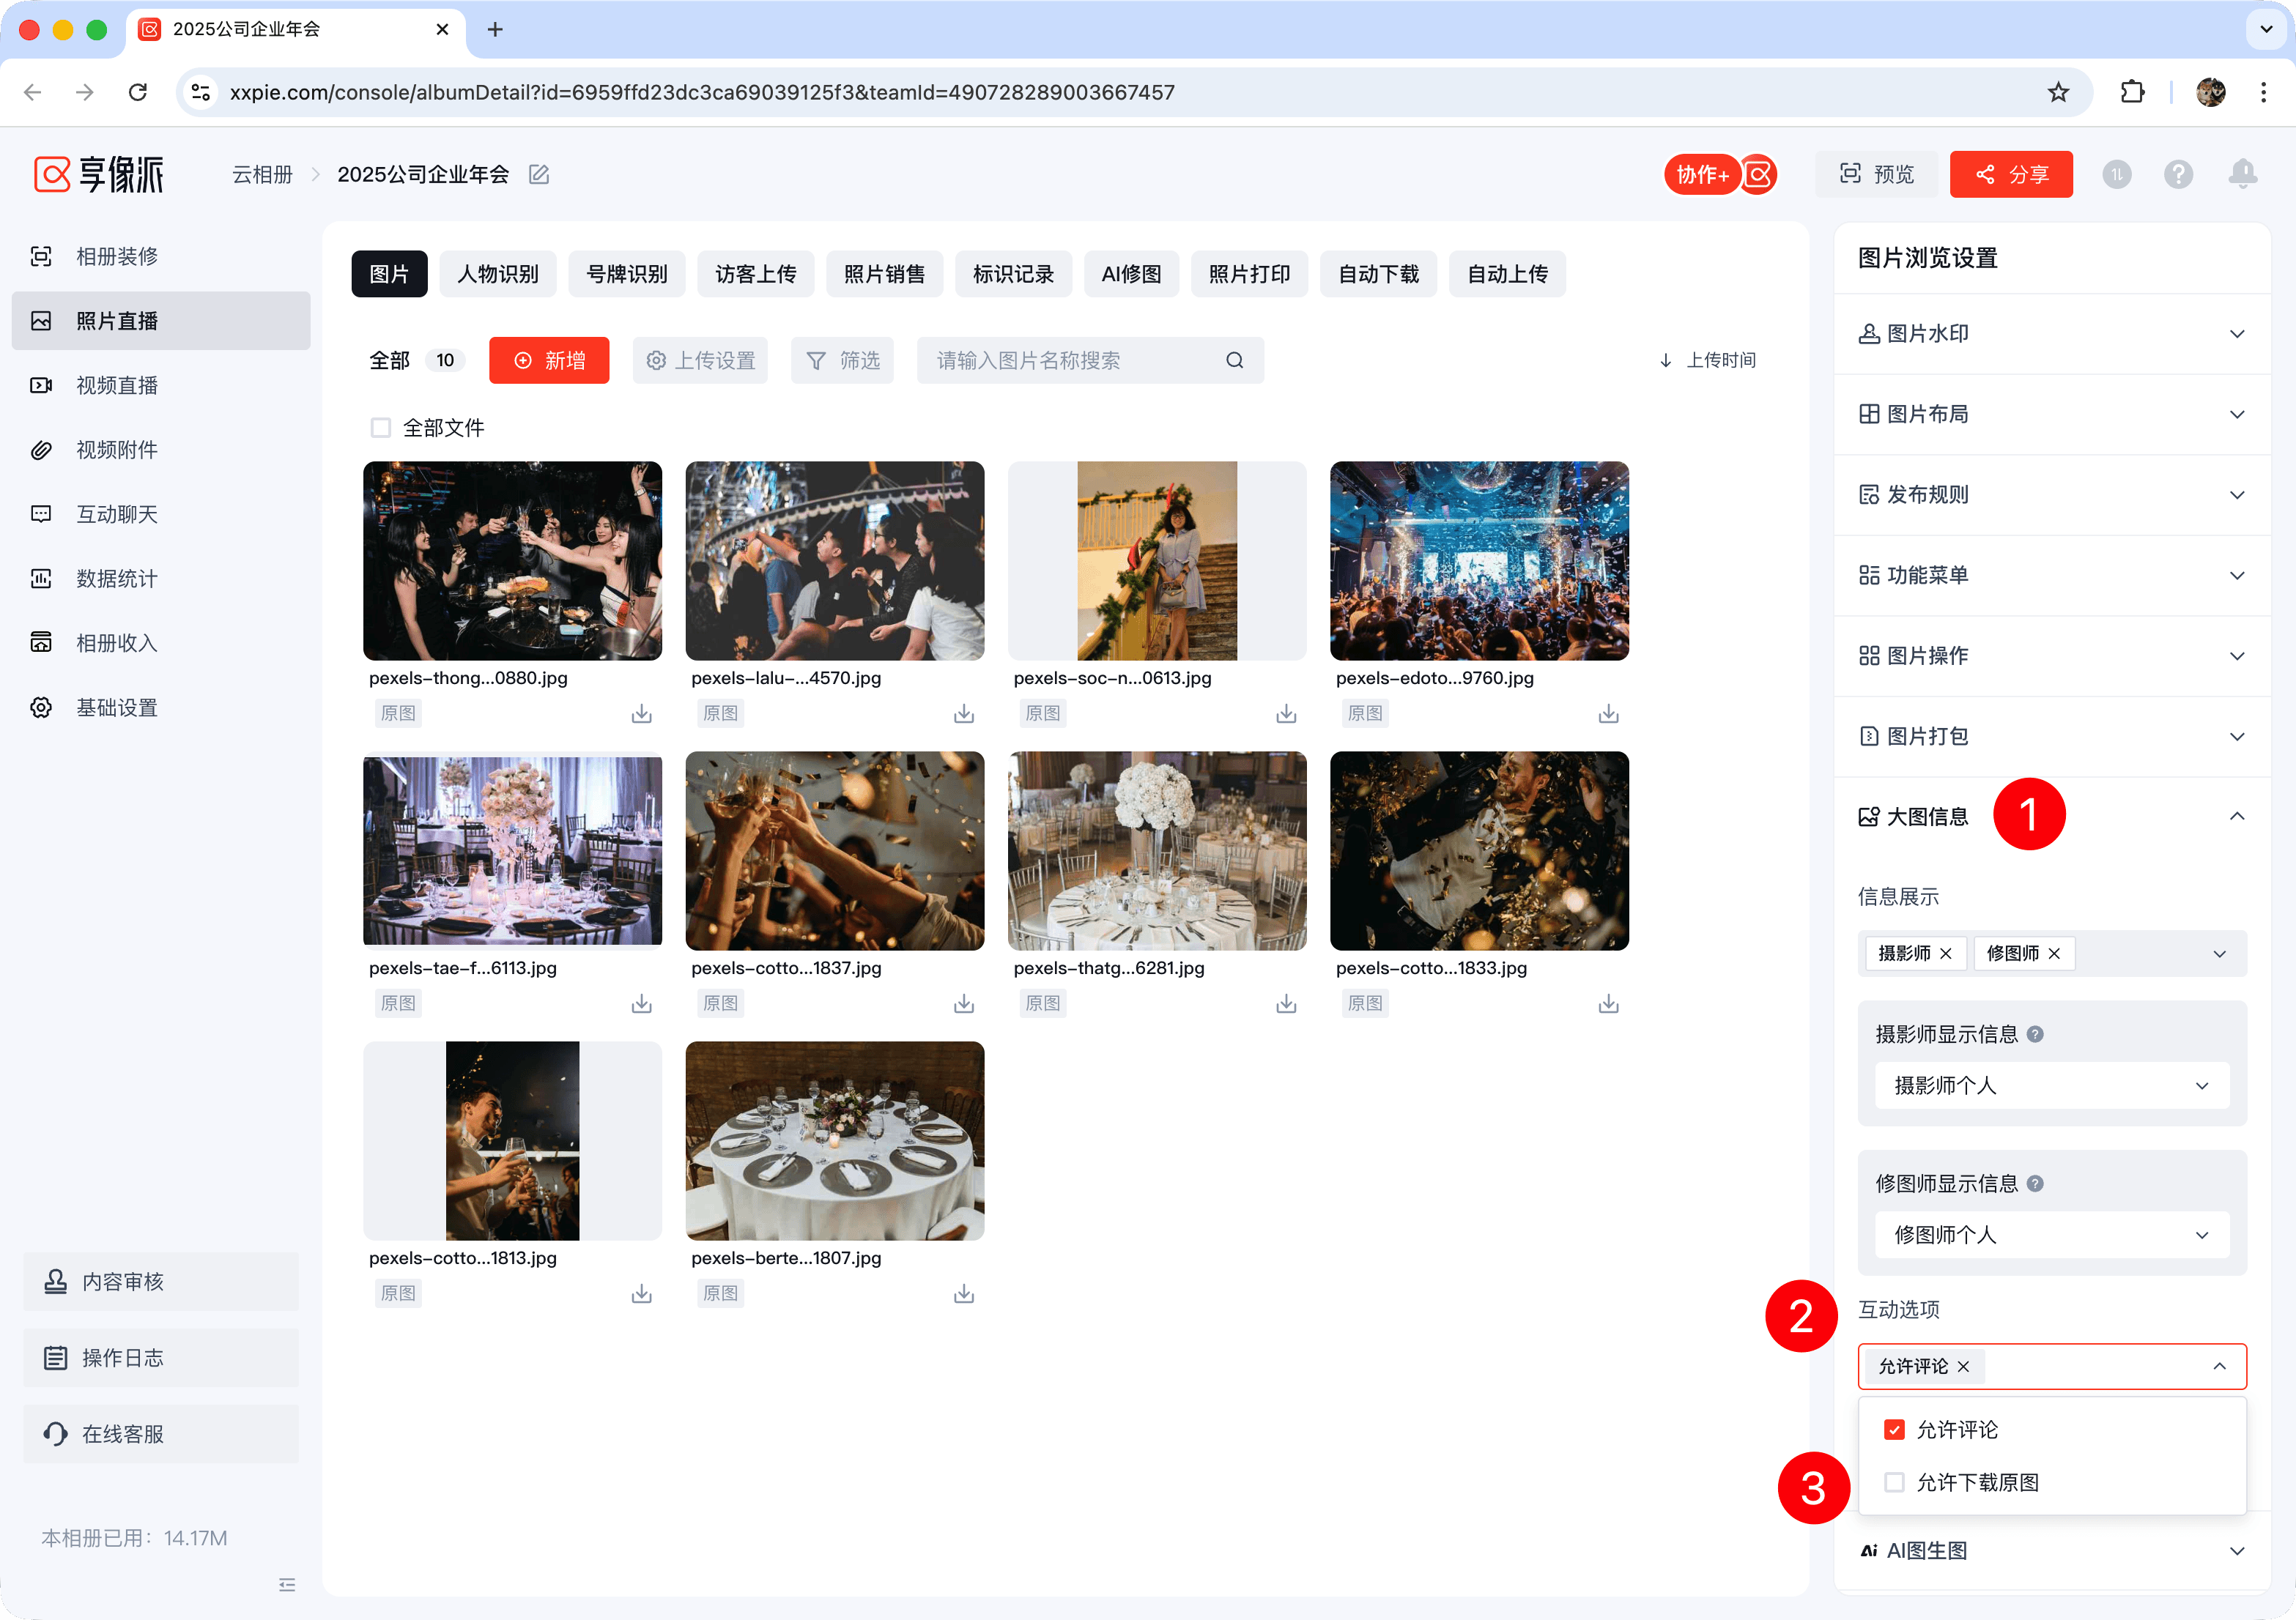Click the red 新增 button
Viewport: 2296px width, 1620px height.
(x=549, y=361)
